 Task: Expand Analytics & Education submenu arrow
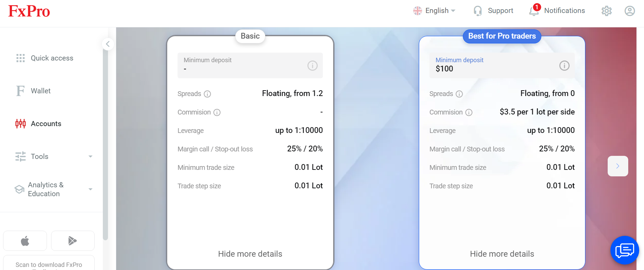(90, 189)
